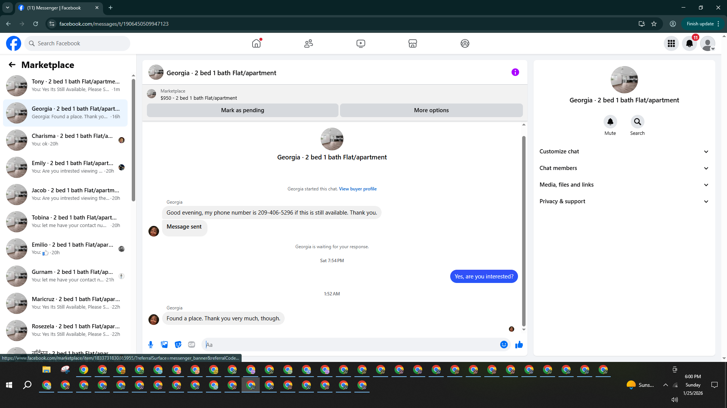This screenshot has height=408, width=727.
Task: Expand the Chat members section
Action: tap(624, 168)
